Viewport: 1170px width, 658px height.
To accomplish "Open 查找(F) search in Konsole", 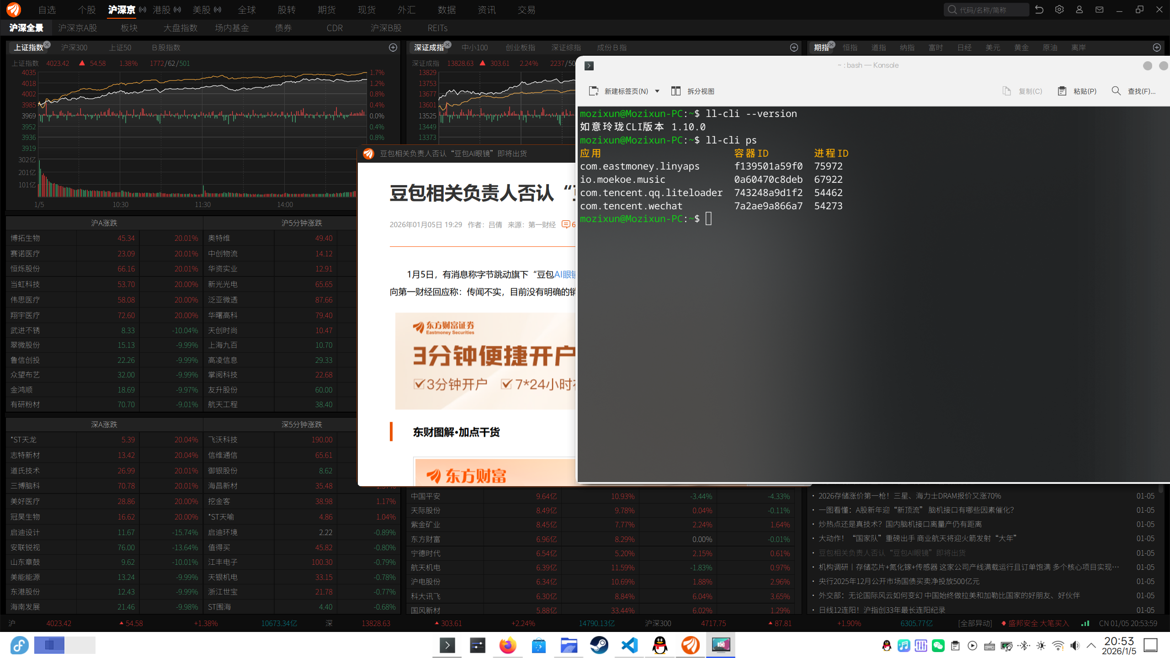I will (1133, 91).
